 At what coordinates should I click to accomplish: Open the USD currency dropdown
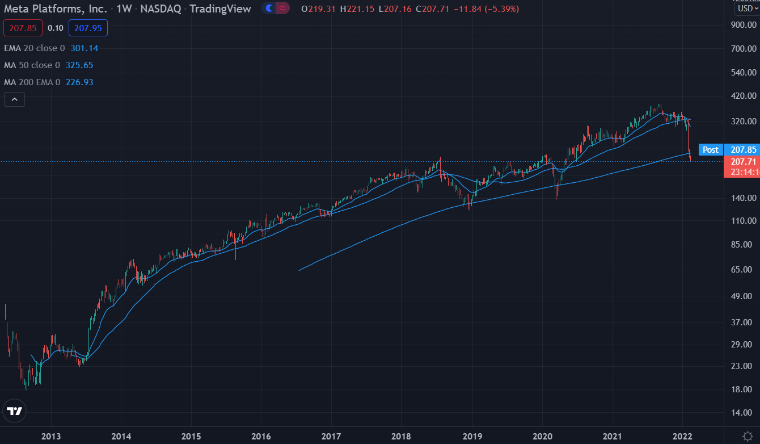(746, 9)
